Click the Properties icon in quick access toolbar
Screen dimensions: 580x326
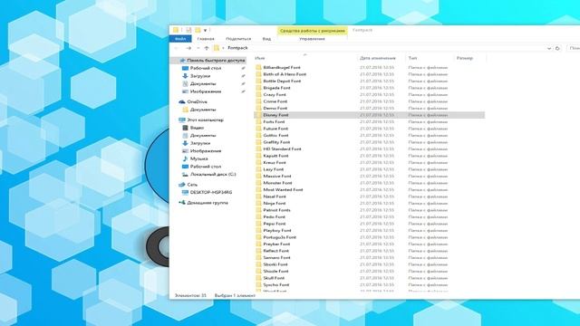188,30
